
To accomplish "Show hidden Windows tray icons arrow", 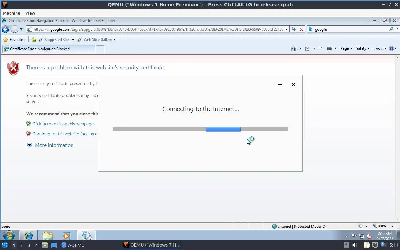I will (x=346, y=236).
